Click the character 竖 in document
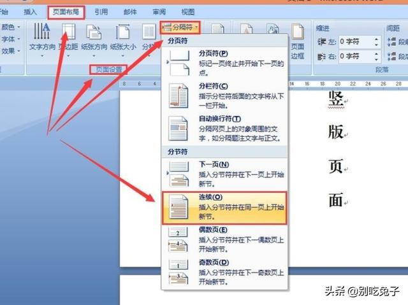The height and width of the screenshot is (305, 408). (x=336, y=98)
